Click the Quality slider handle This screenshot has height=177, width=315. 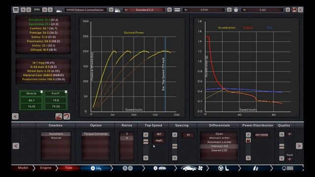coord(282,147)
